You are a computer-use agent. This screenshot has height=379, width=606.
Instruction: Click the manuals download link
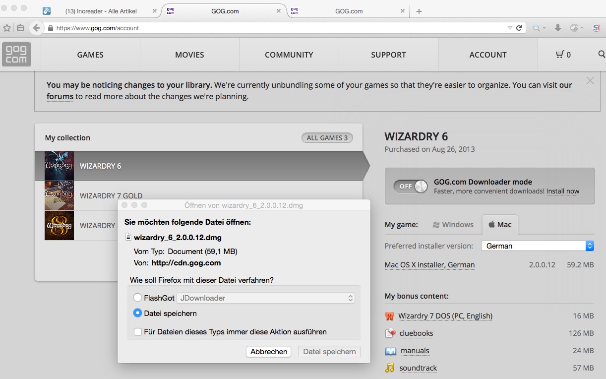point(415,351)
